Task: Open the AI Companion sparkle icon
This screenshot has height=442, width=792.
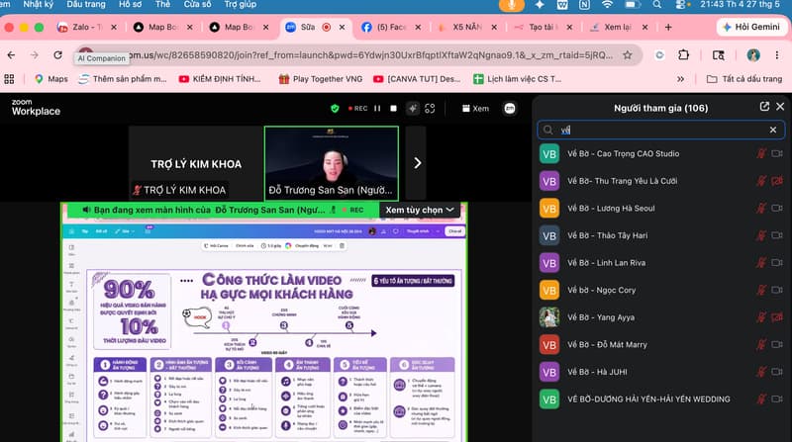Action: (x=413, y=109)
